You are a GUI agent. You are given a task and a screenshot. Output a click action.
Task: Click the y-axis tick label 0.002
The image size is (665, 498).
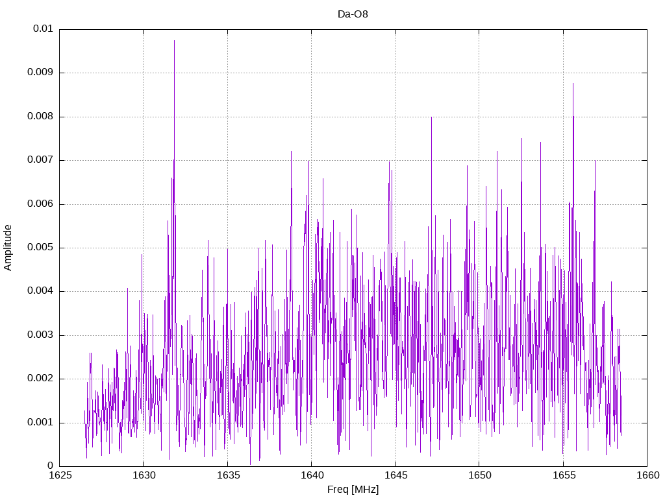(x=40, y=379)
